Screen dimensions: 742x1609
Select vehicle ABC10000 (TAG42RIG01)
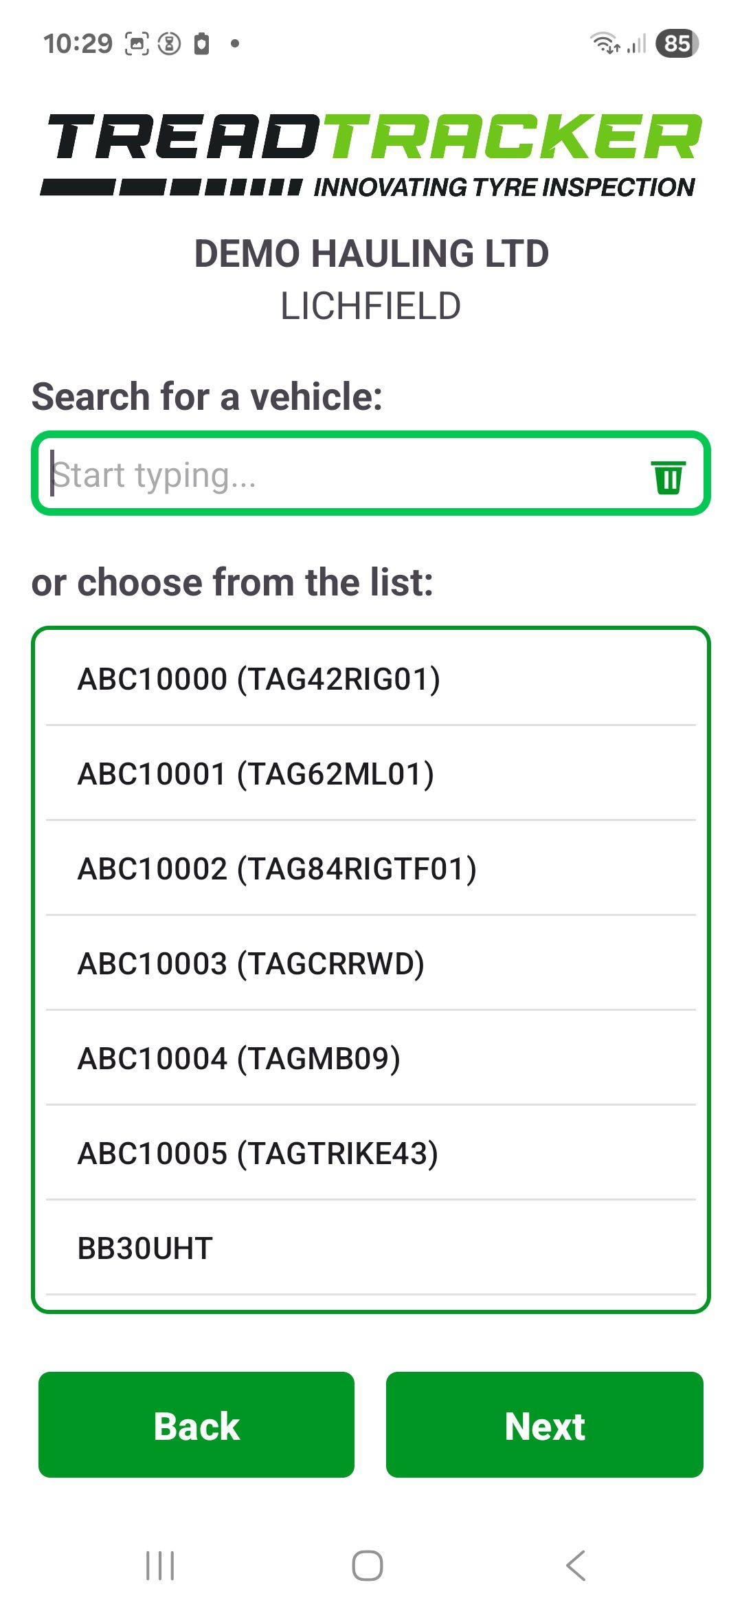(x=259, y=679)
